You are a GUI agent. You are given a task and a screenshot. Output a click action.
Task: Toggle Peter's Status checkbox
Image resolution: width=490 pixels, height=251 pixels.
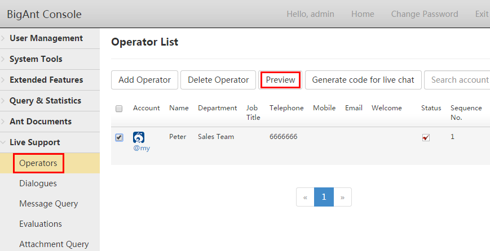tap(426, 137)
